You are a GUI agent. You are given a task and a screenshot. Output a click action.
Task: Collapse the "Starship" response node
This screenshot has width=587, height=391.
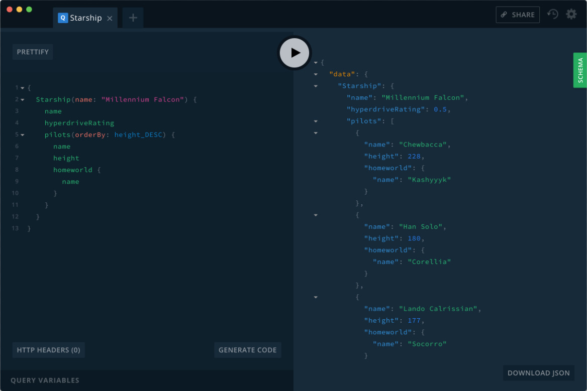coord(316,86)
